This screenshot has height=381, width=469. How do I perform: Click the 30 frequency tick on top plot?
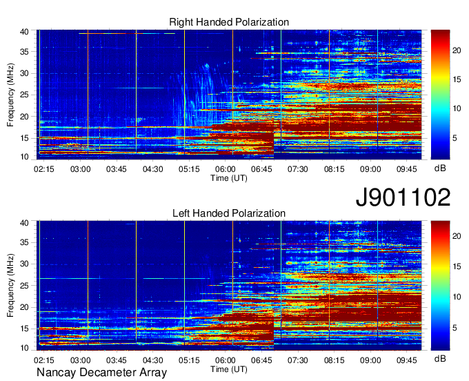tap(24, 73)
